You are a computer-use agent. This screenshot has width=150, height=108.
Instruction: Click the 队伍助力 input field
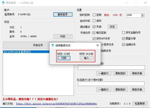[x=111, y=84]
